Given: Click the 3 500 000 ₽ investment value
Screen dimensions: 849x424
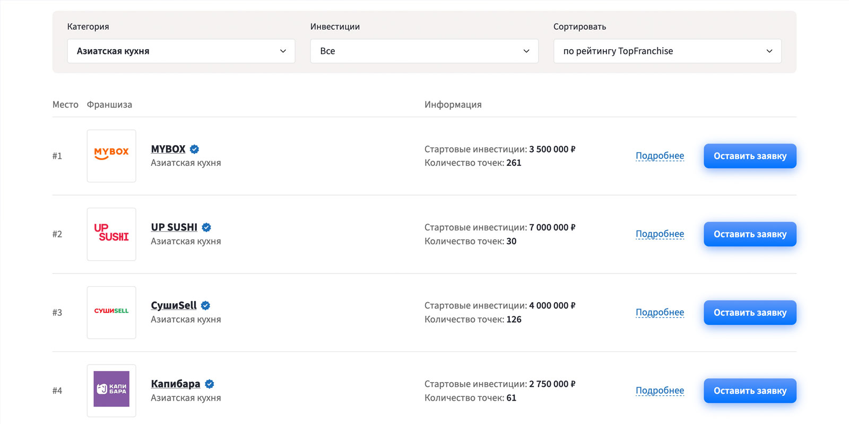Looking at the screenshot, I should pos(552,149).
